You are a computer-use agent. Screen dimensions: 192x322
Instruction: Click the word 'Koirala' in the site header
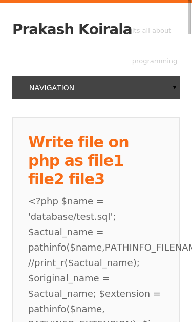[x=105, y=29]
